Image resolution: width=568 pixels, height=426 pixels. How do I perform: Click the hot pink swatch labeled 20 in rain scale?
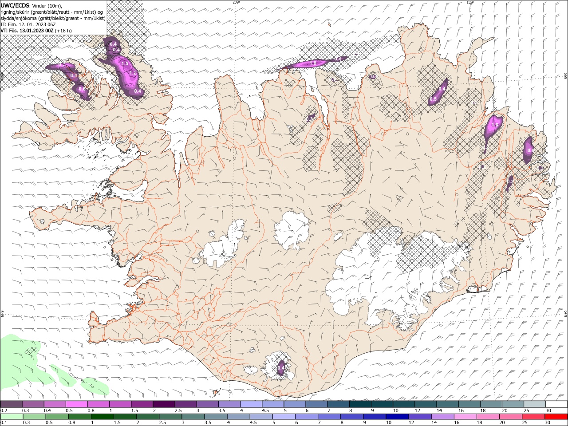511,417
